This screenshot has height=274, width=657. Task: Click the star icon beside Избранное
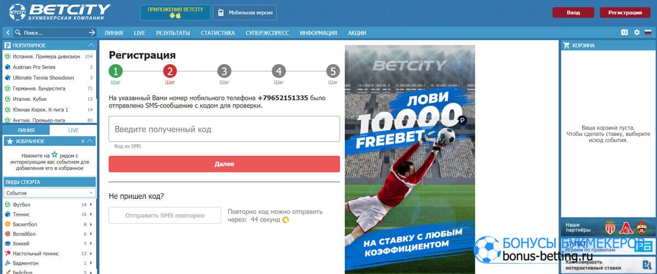point(9,141)
